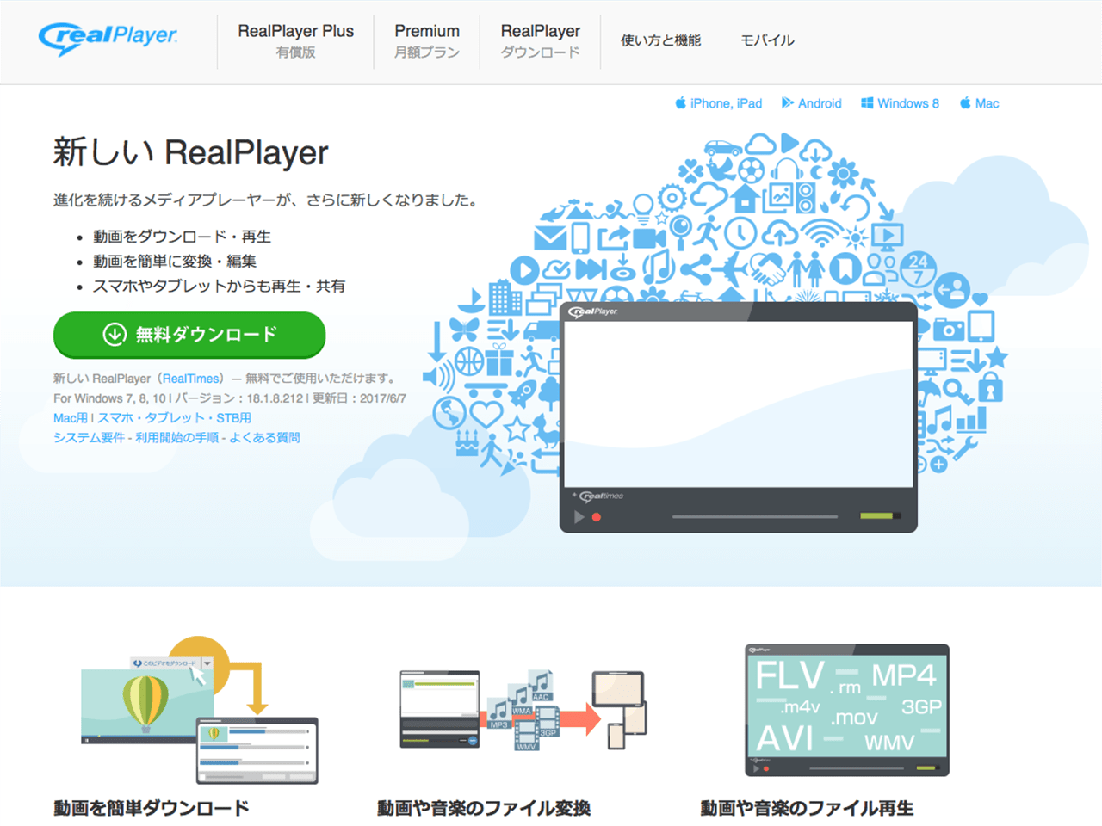Click the rocket icon in cloud graphic
The height and width of the screenshot is (826, 1102).
coord(522,394)
